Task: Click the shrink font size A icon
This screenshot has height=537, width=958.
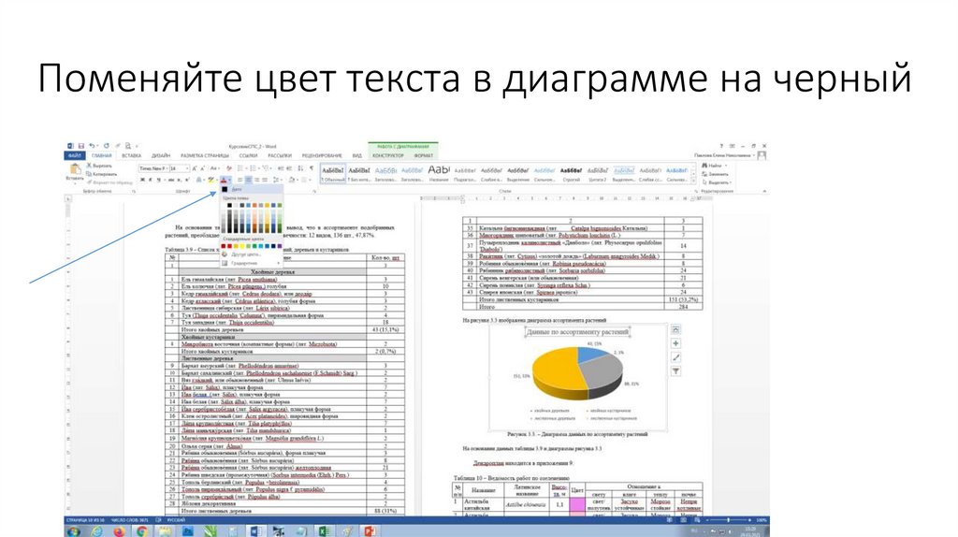Action: 202,168
